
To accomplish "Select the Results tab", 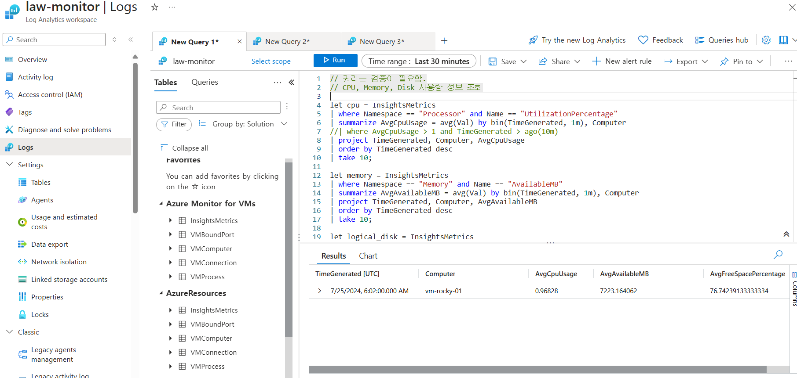I will tap(333, 256).
